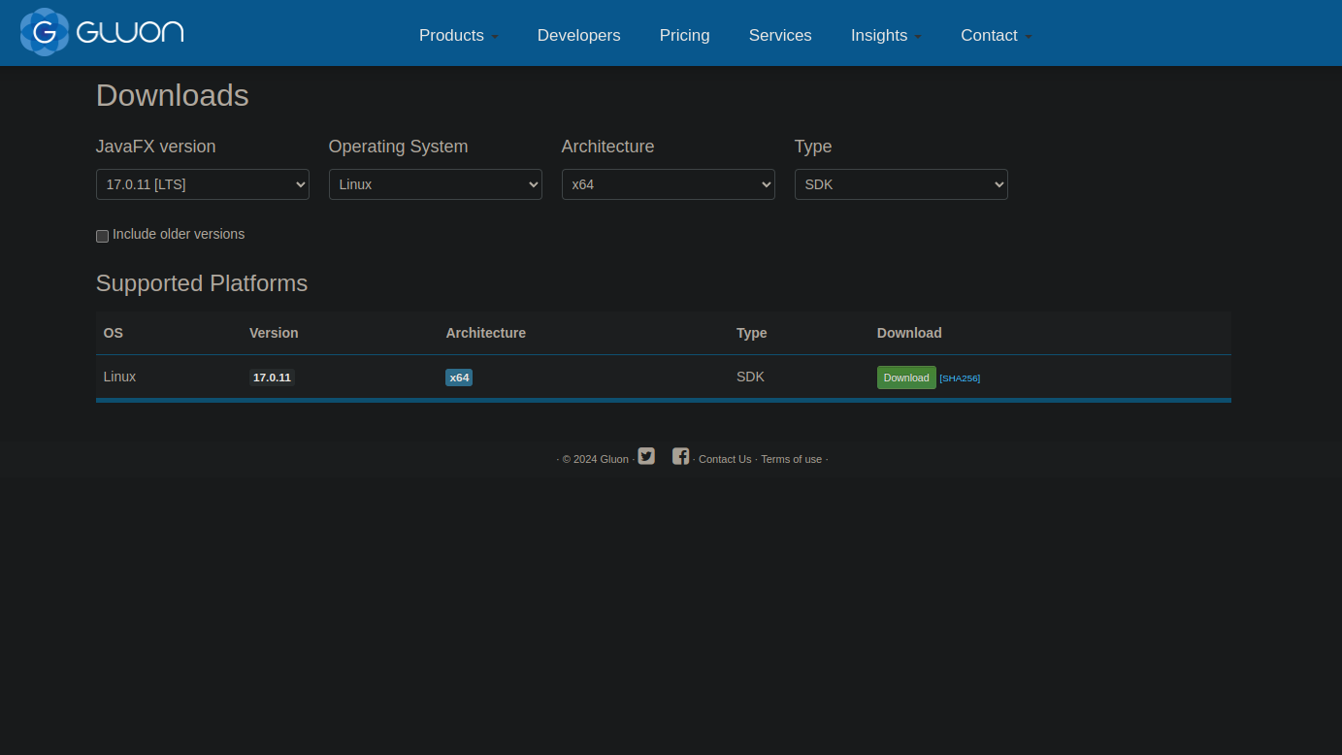Go to the Developers page

[x=578, y=35]
